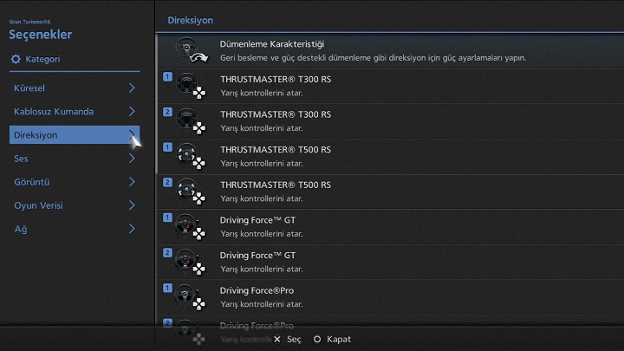Select player 2 THRUSTMASTER T300 RS wheel icon
This screenshot has width=624, height=351.
coord(188,122)
